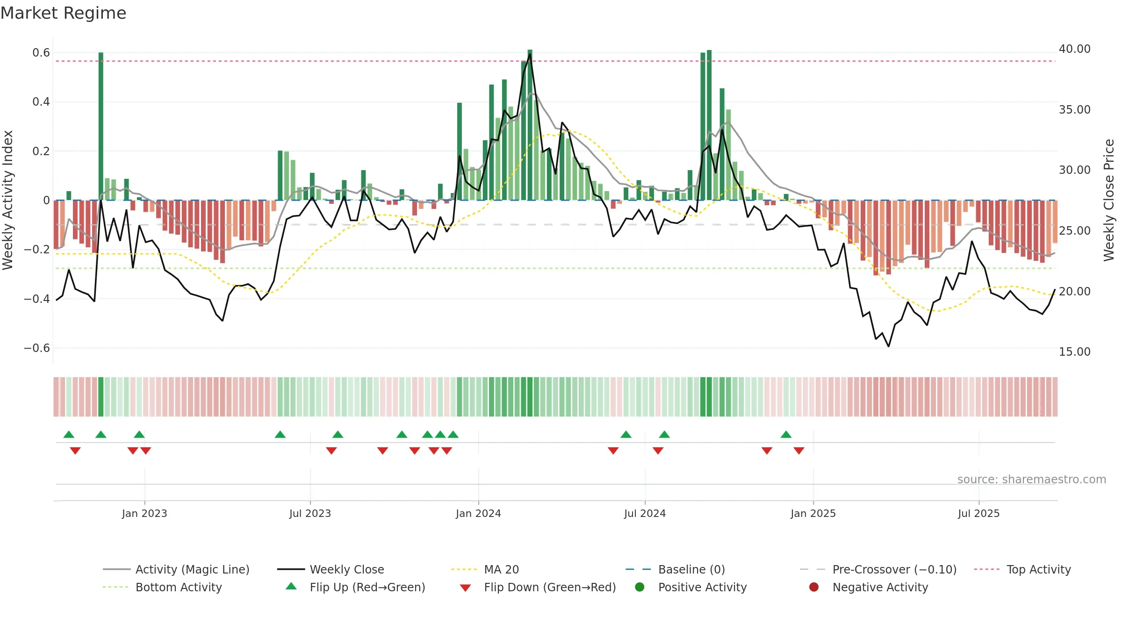Viewport: 1122px width, 631px height.
Task: Click the Weekly Activity Index axis title
Action: (7, 200)
